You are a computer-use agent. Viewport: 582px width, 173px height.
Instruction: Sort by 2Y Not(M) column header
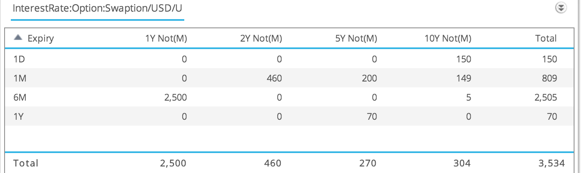click(261, 39)
